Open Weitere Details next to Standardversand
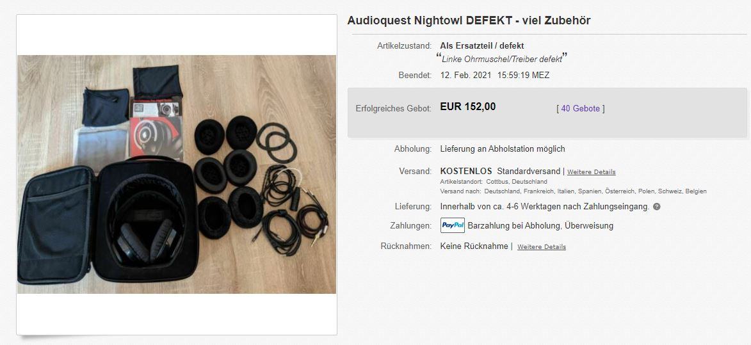Image resolution: width=751 pixels, height=345 pixels. 592,172
